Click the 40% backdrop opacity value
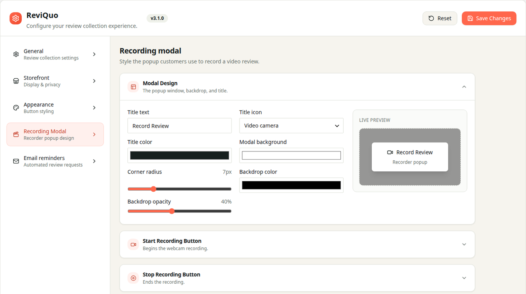Image resolution: width=526 pixels, height=294 pixels. click(226, 202)
